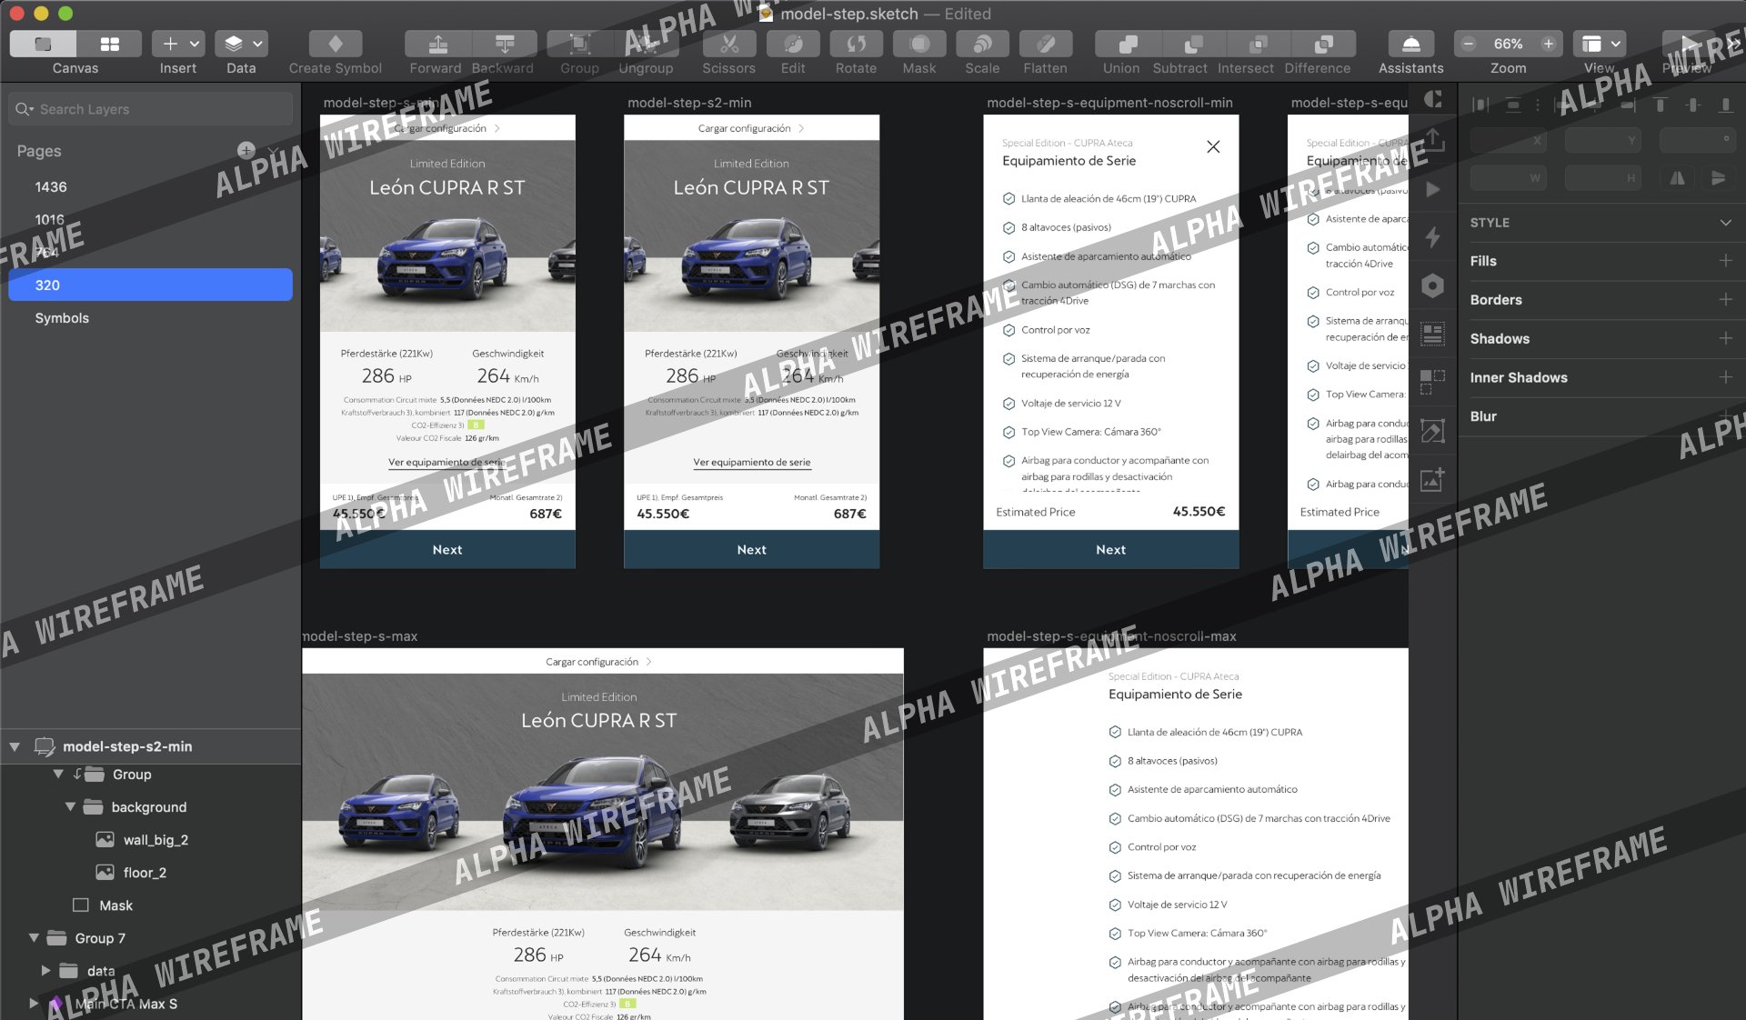Zoom in with the plus button
The image size is (1746, 1020).
(x=1549, y=44)
